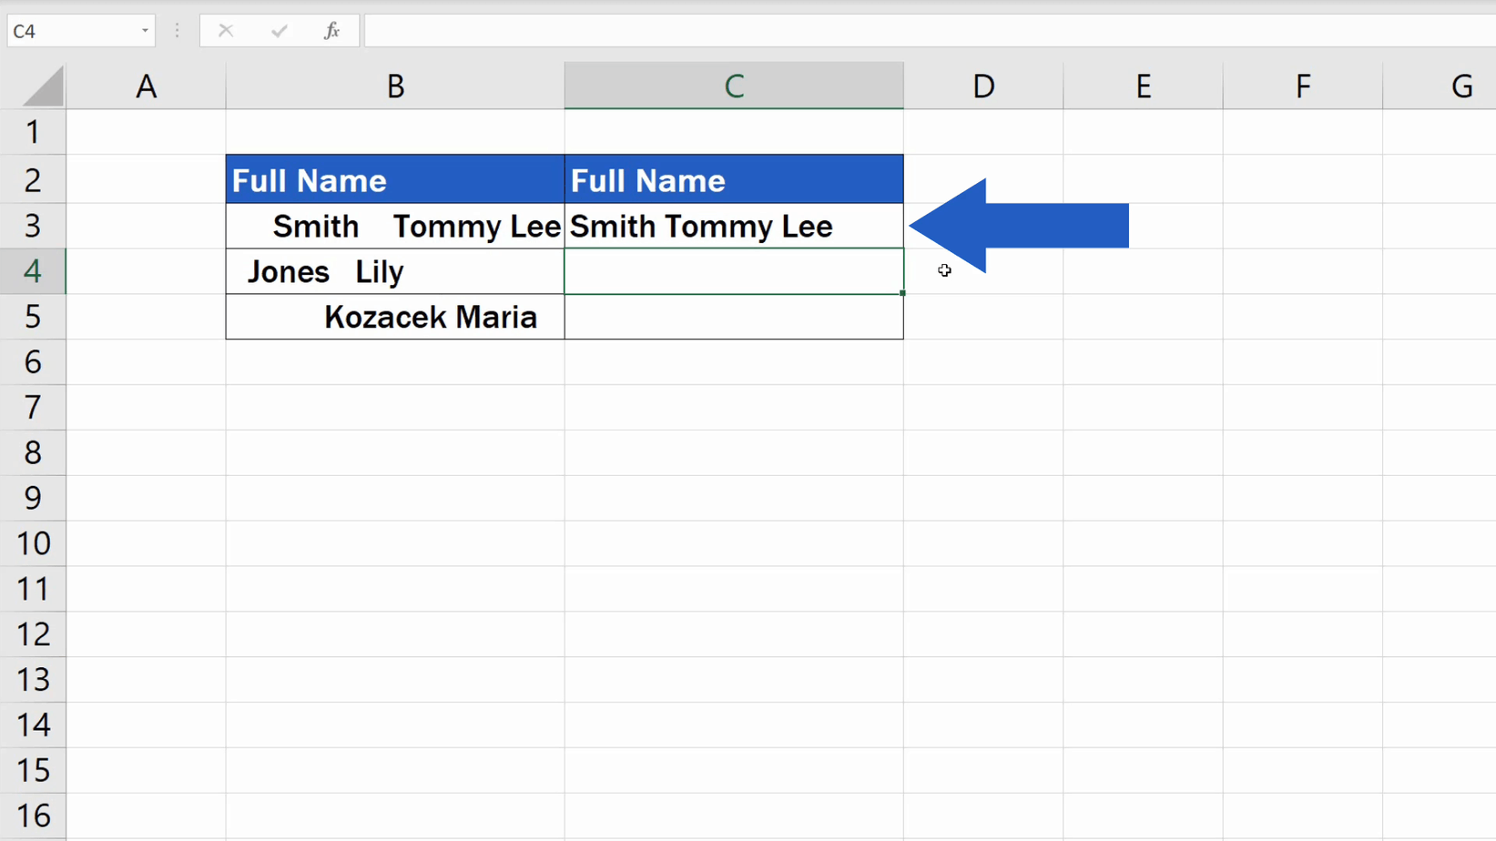
Task: Select the row 16 header
Action: 33,815
